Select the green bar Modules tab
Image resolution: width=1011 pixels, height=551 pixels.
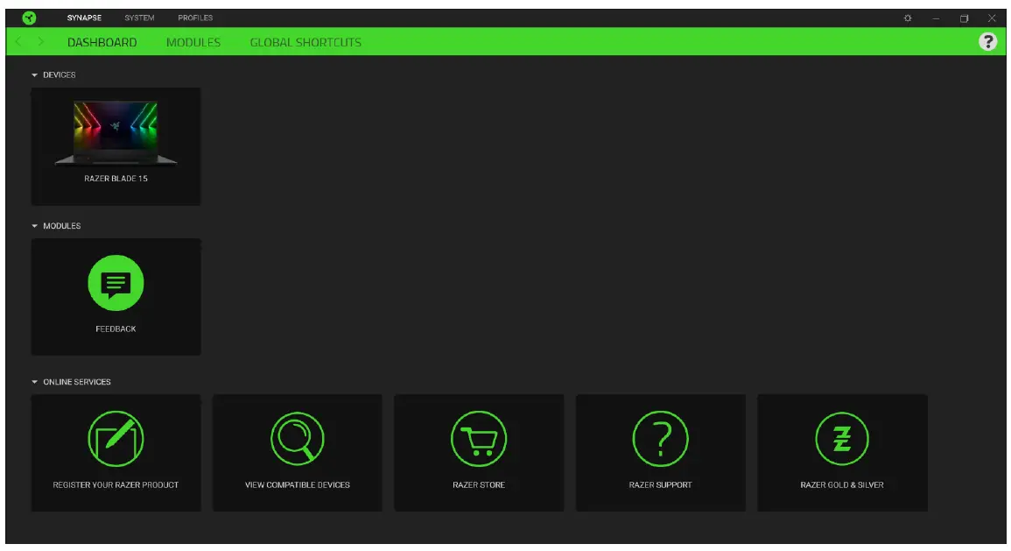click(193, 43)
